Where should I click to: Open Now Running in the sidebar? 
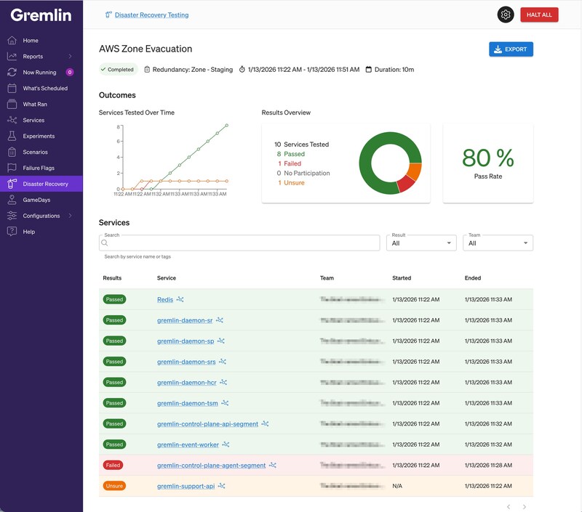click(39, 73)
